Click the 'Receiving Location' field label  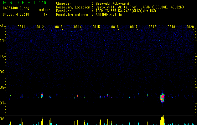pyautogui.click(x=73, y=7)
